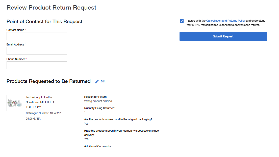Click the Wrong product ordered reason text
The image size is (279, 157).
(x=98, y=101)
